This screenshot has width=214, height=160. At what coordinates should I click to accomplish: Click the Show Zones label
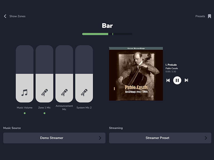pyautogui.click(x=17, y=16)
